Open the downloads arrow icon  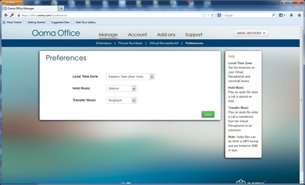point(291,15)
